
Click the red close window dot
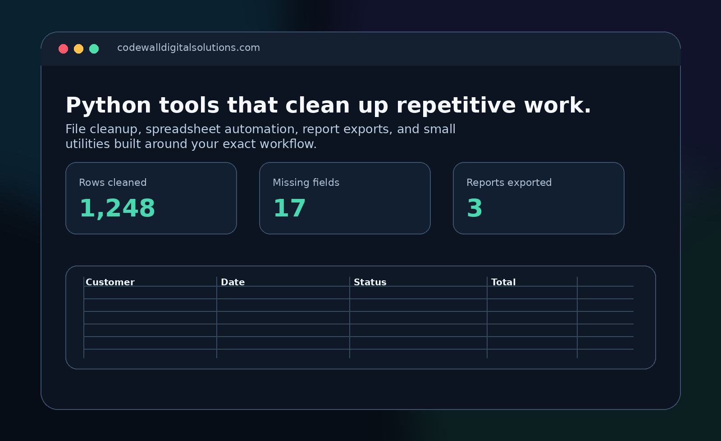pos(63,49)
